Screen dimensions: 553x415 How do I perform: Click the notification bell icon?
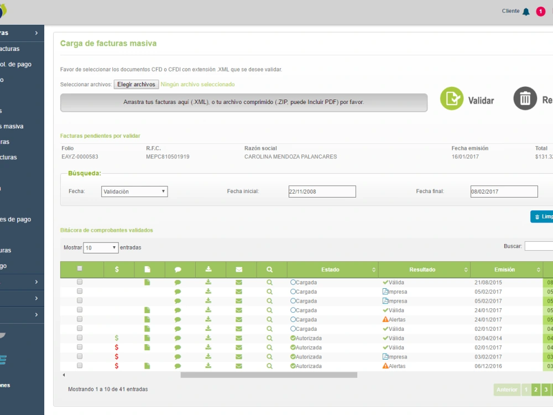point(526,12)
